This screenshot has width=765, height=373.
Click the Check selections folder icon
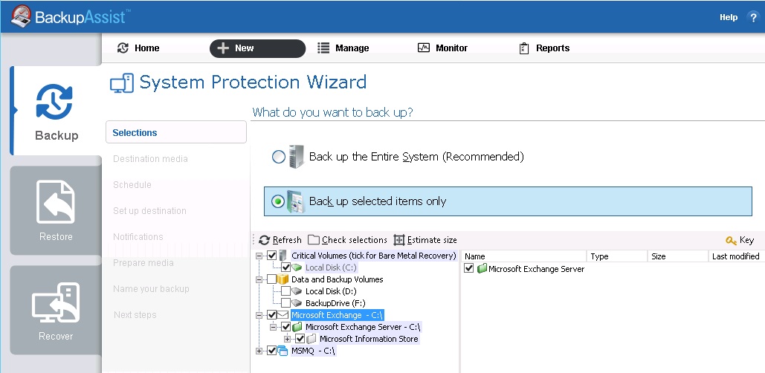click(x=314, y=240)
